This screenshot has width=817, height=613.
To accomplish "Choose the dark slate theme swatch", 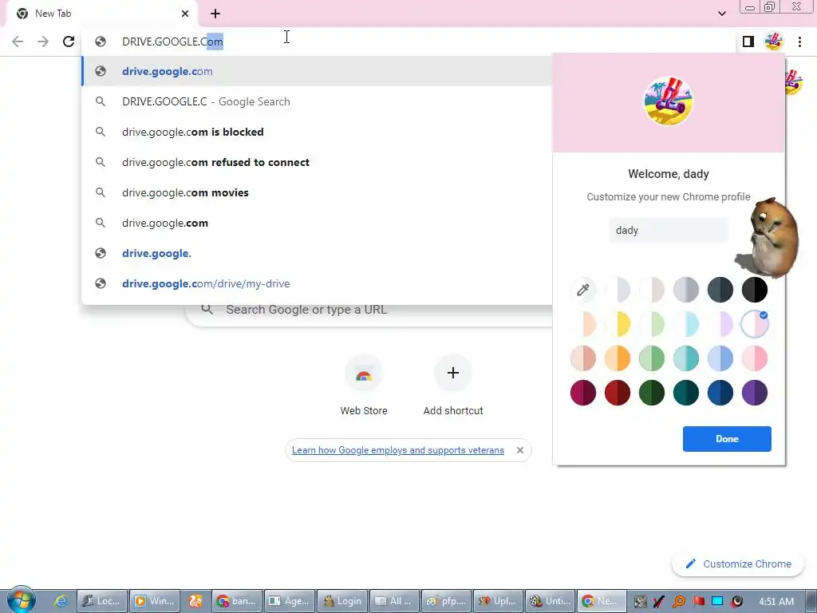I will tap(720, 290).
